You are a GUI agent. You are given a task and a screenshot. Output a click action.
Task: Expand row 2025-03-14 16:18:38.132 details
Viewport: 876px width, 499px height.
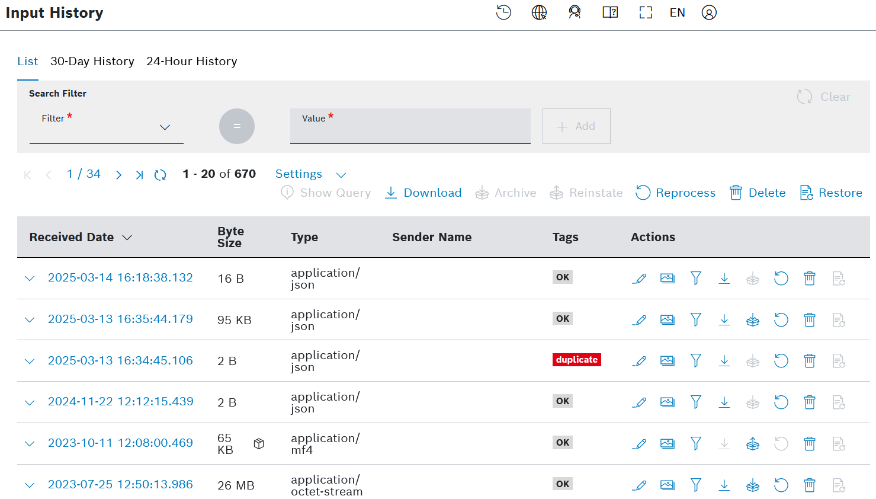pos(30,279)
